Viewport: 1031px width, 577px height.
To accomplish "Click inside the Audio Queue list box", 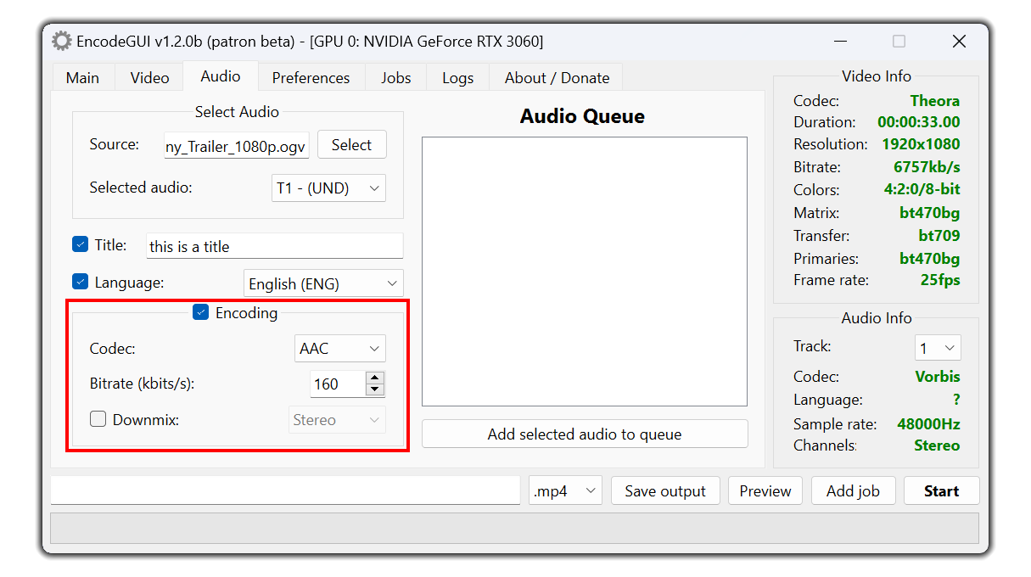I will [x=585, y=272].
